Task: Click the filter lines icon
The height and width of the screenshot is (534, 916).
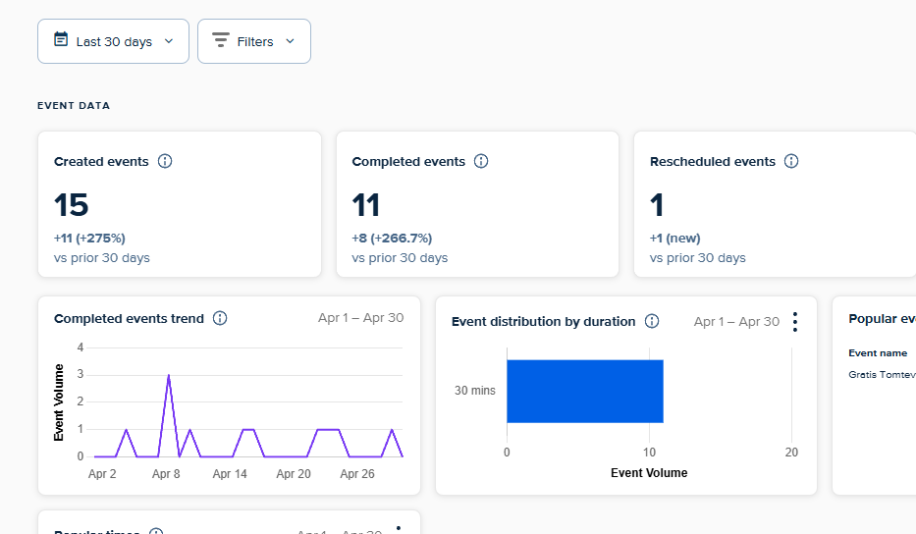Action: coord(220,39)
